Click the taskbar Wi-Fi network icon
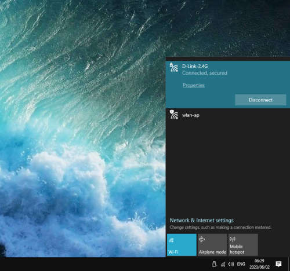Screen dimensions: 290x271 [223, 264]
